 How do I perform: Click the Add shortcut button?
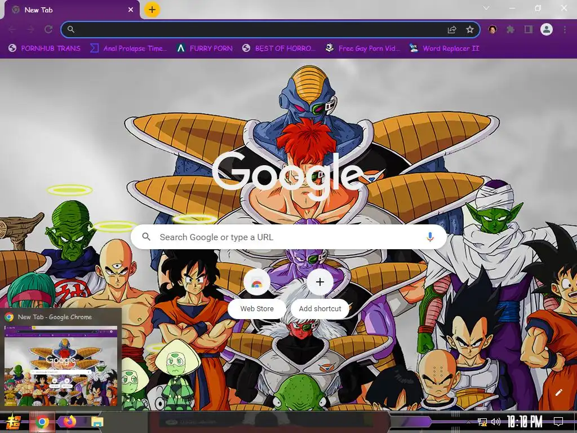coord(320,294)
